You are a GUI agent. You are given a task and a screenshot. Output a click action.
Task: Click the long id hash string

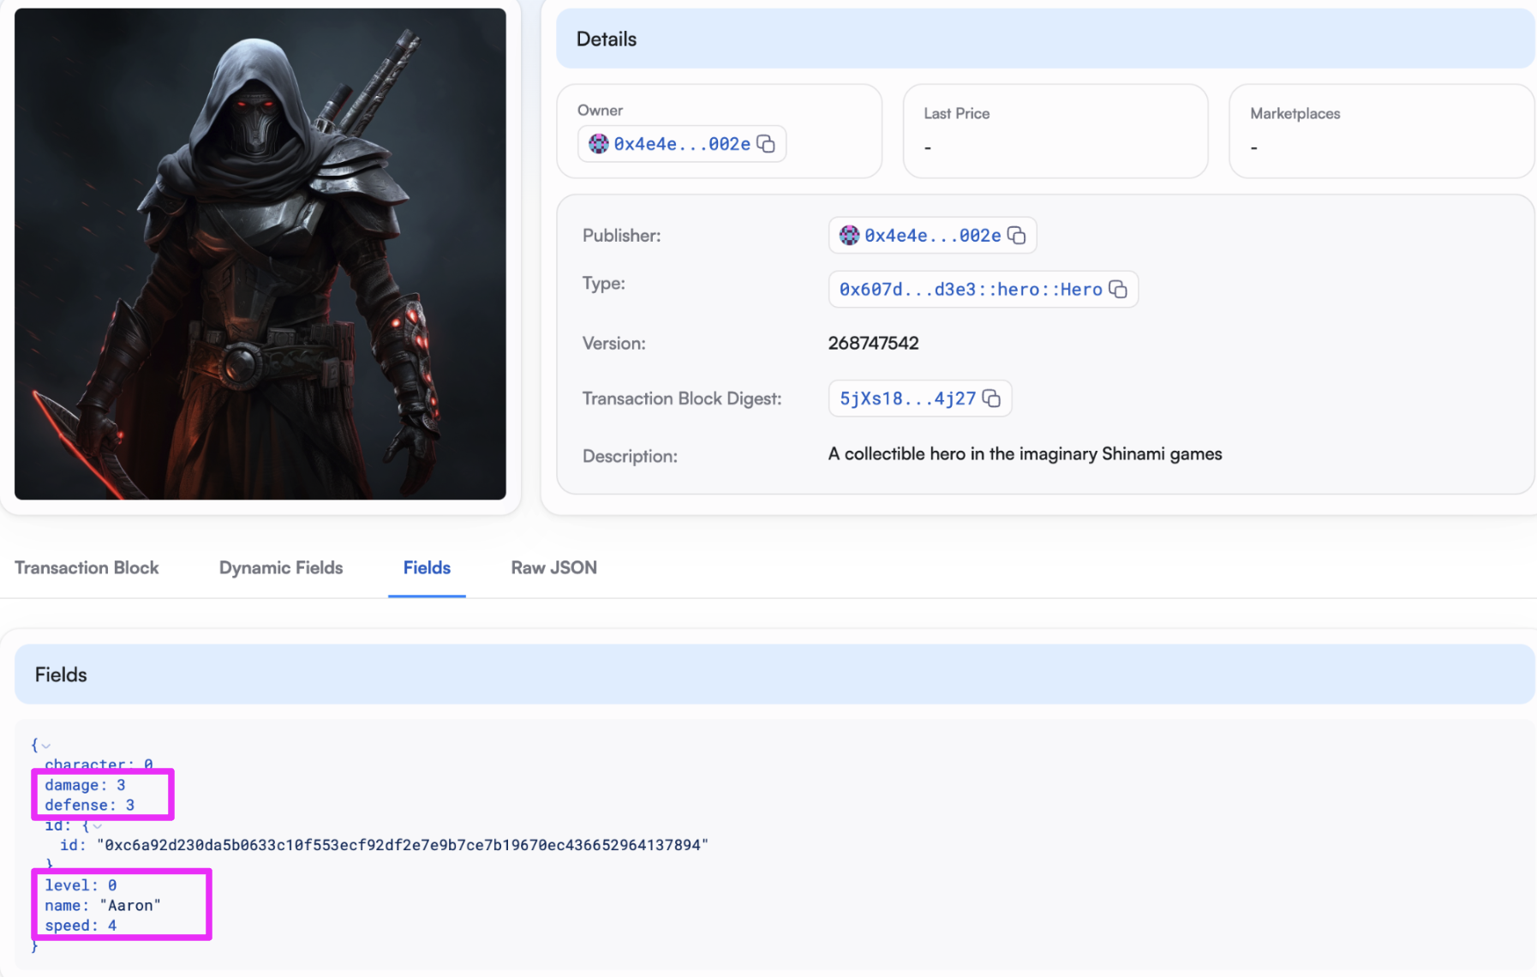click(403, 845)
